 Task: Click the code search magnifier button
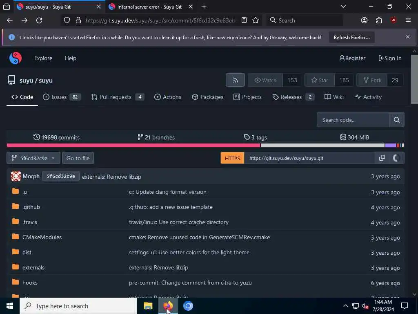(x=397, y=120)
